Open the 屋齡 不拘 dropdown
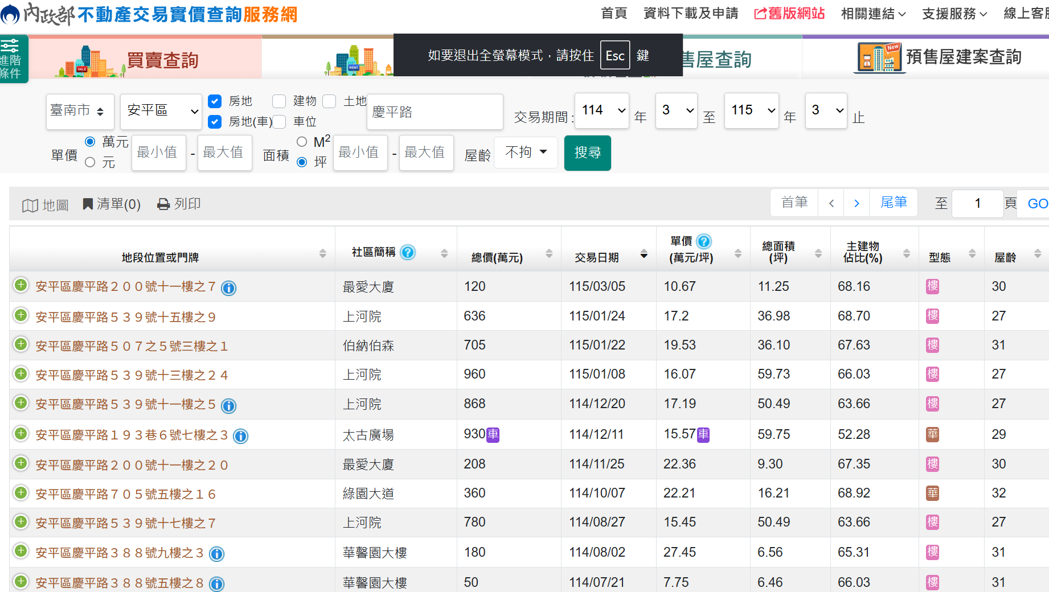The width and height of the screenshot is (1049, 592). 525,152
